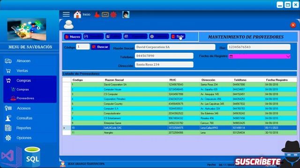The height and width of the screenshot is (168, 300).
Task: Collapse the Compras parent menu
Action: pos(23,81)
